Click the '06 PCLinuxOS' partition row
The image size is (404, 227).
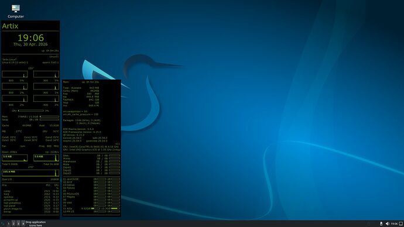point(91,194)
